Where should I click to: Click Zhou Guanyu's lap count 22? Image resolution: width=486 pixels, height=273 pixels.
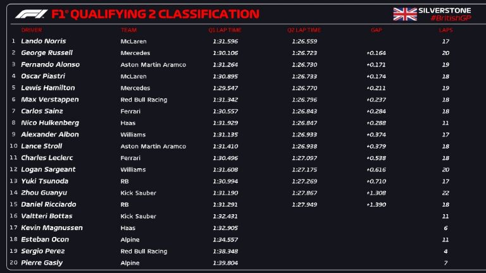pos(445,193)
